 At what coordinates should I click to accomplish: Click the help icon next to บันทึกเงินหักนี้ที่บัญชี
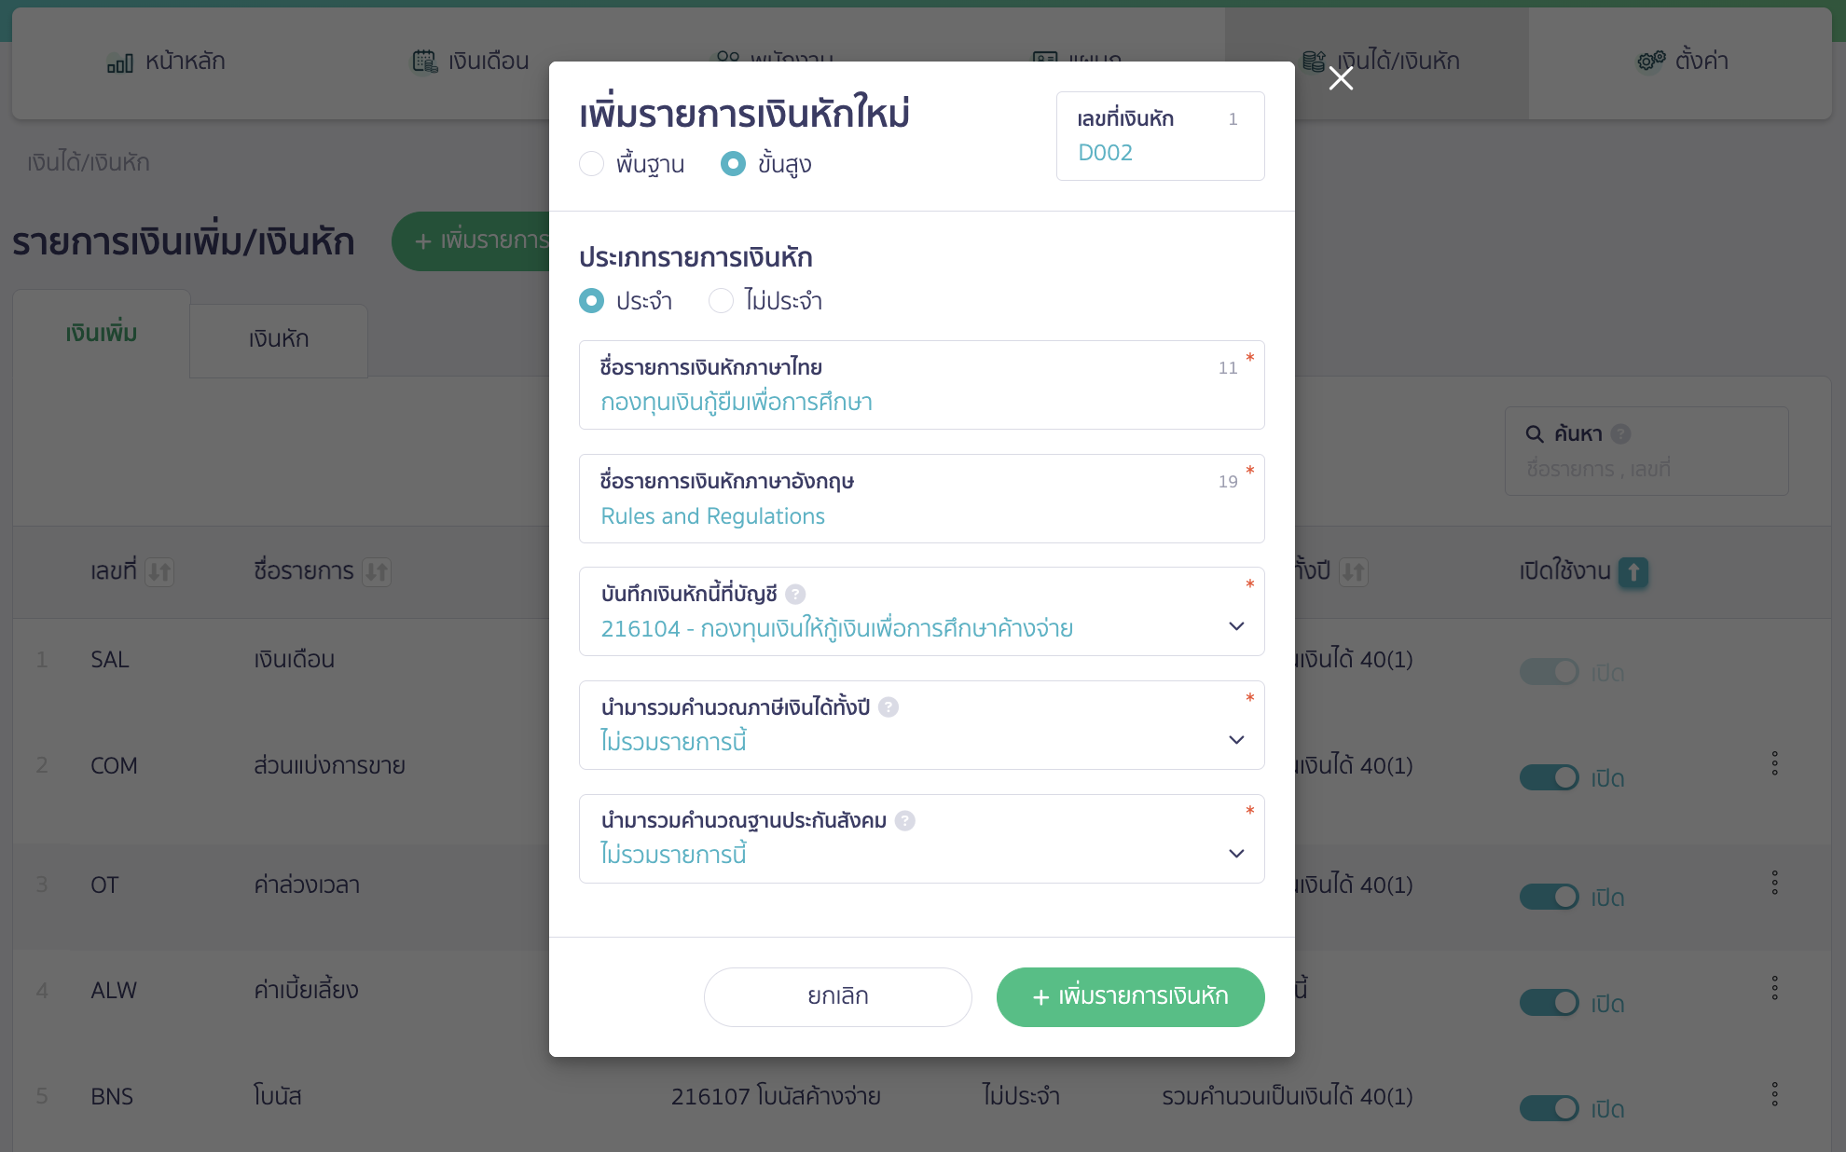pyautogui.click(x=795, y=594)
